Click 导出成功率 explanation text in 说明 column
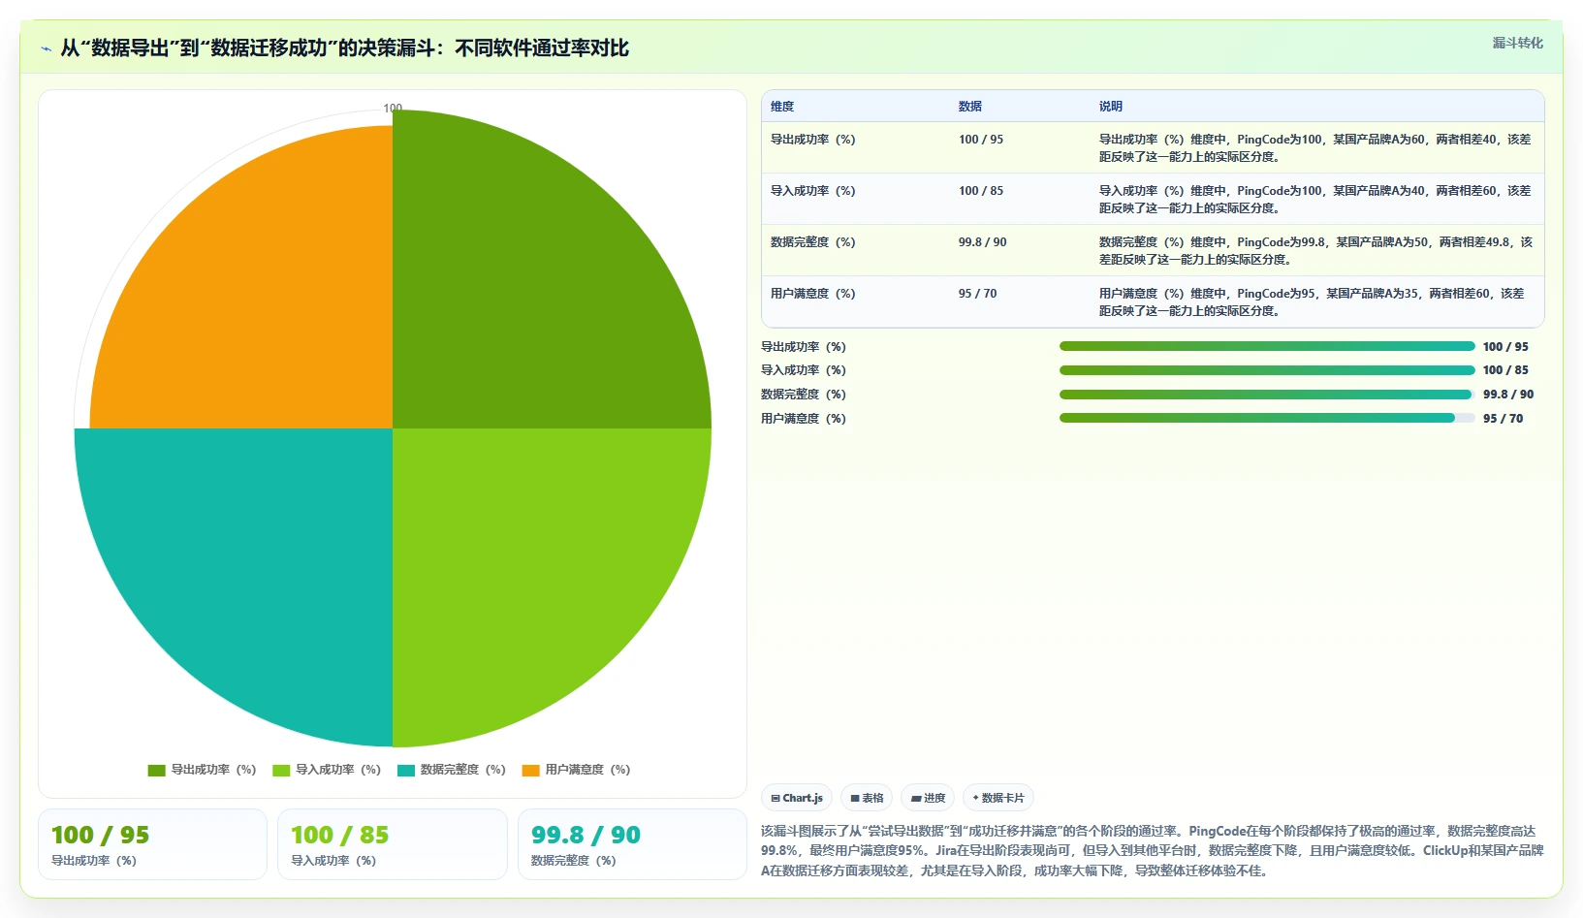This screenshot has width=1583, height=918. click(1315, 148)
